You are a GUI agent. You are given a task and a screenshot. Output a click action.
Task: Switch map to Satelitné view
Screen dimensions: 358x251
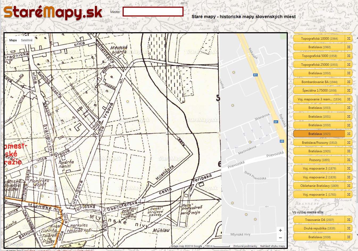click(x=27, y=40)
